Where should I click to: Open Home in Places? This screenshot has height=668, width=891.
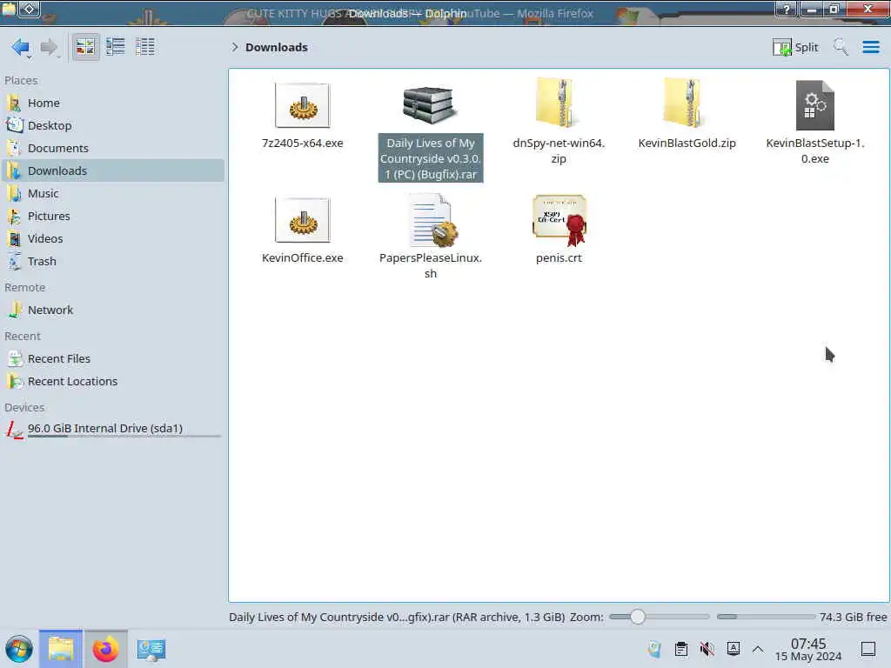pyautogui.click(x=113, y=103)
